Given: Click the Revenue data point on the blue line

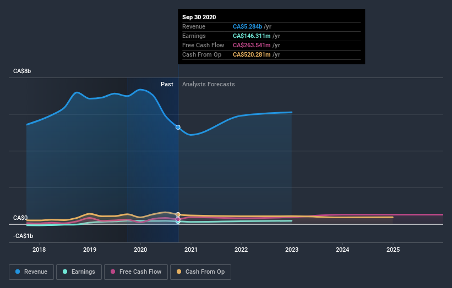Looking at the screenshot, I should [178, 127].
